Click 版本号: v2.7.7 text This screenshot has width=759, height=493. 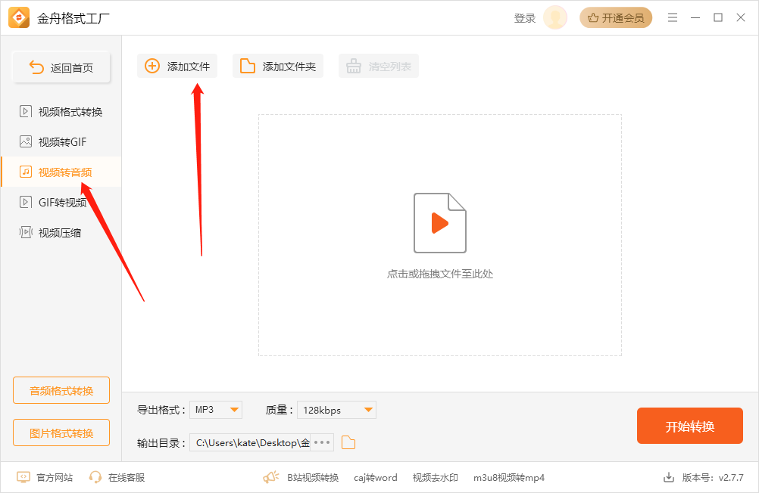[x=713, y=478]
